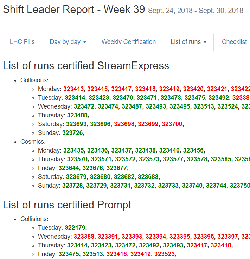Viewport: 250px width, 259px height.
Task: Click run 323456 in Cosmics Monday
Action: click(193, 150)
